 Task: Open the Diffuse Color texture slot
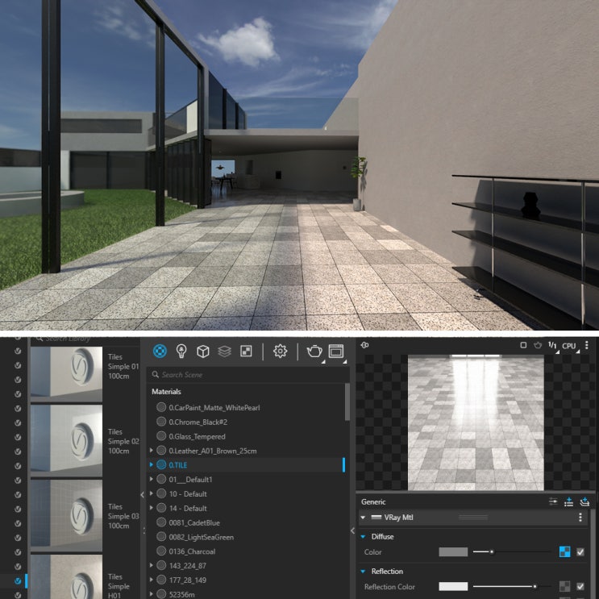coord(564,551)
